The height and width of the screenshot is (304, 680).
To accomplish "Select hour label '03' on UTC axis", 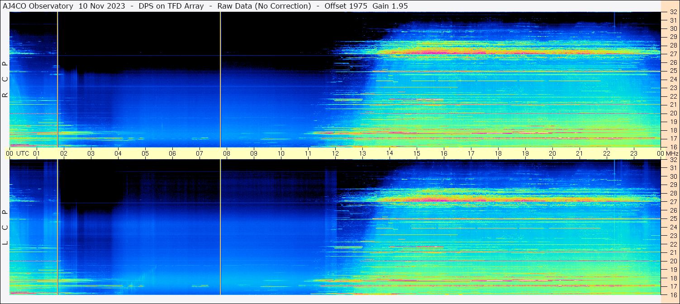I will click(x=91, y=153).
